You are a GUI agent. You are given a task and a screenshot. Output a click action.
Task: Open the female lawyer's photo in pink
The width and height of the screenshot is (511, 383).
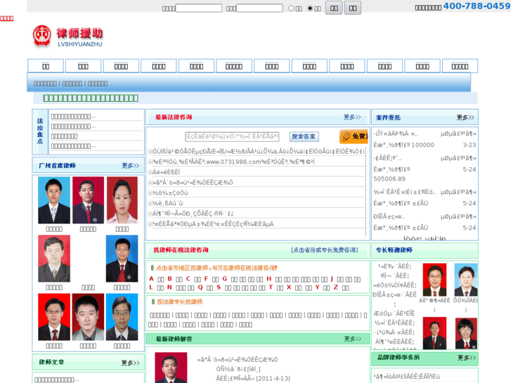point(122,200)
